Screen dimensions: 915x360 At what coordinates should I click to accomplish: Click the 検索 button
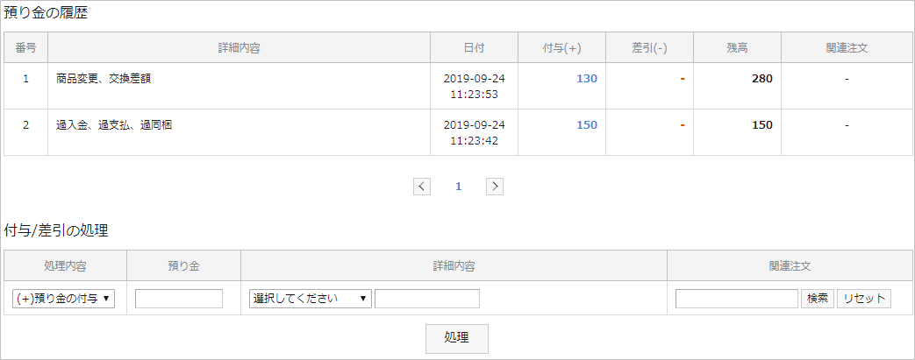click(x=818, y=299)
